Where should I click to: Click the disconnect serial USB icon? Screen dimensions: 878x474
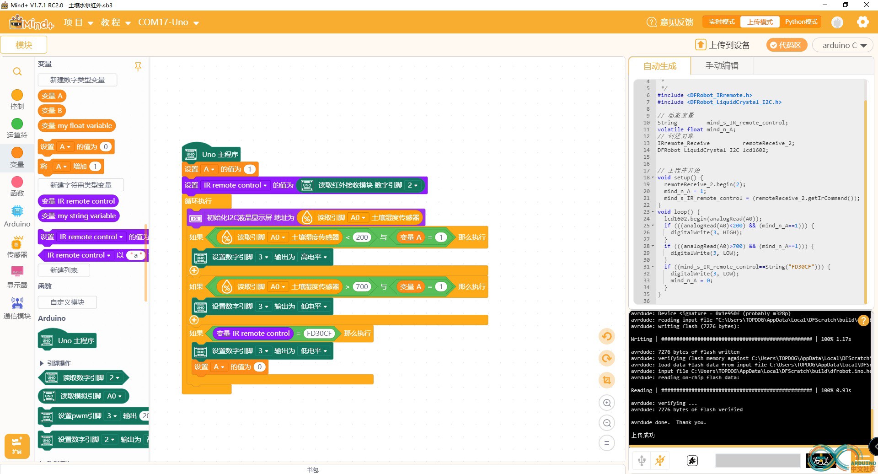coord(660,461)
